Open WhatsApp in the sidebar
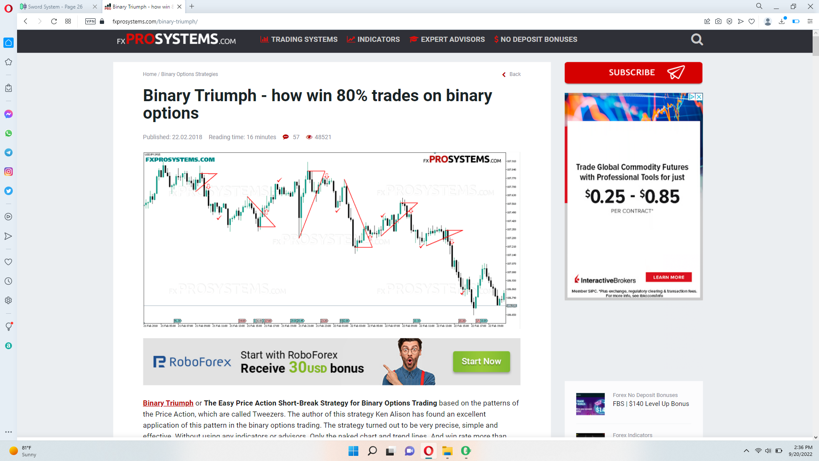The image size is (819, 461). (x=9, y=133)
